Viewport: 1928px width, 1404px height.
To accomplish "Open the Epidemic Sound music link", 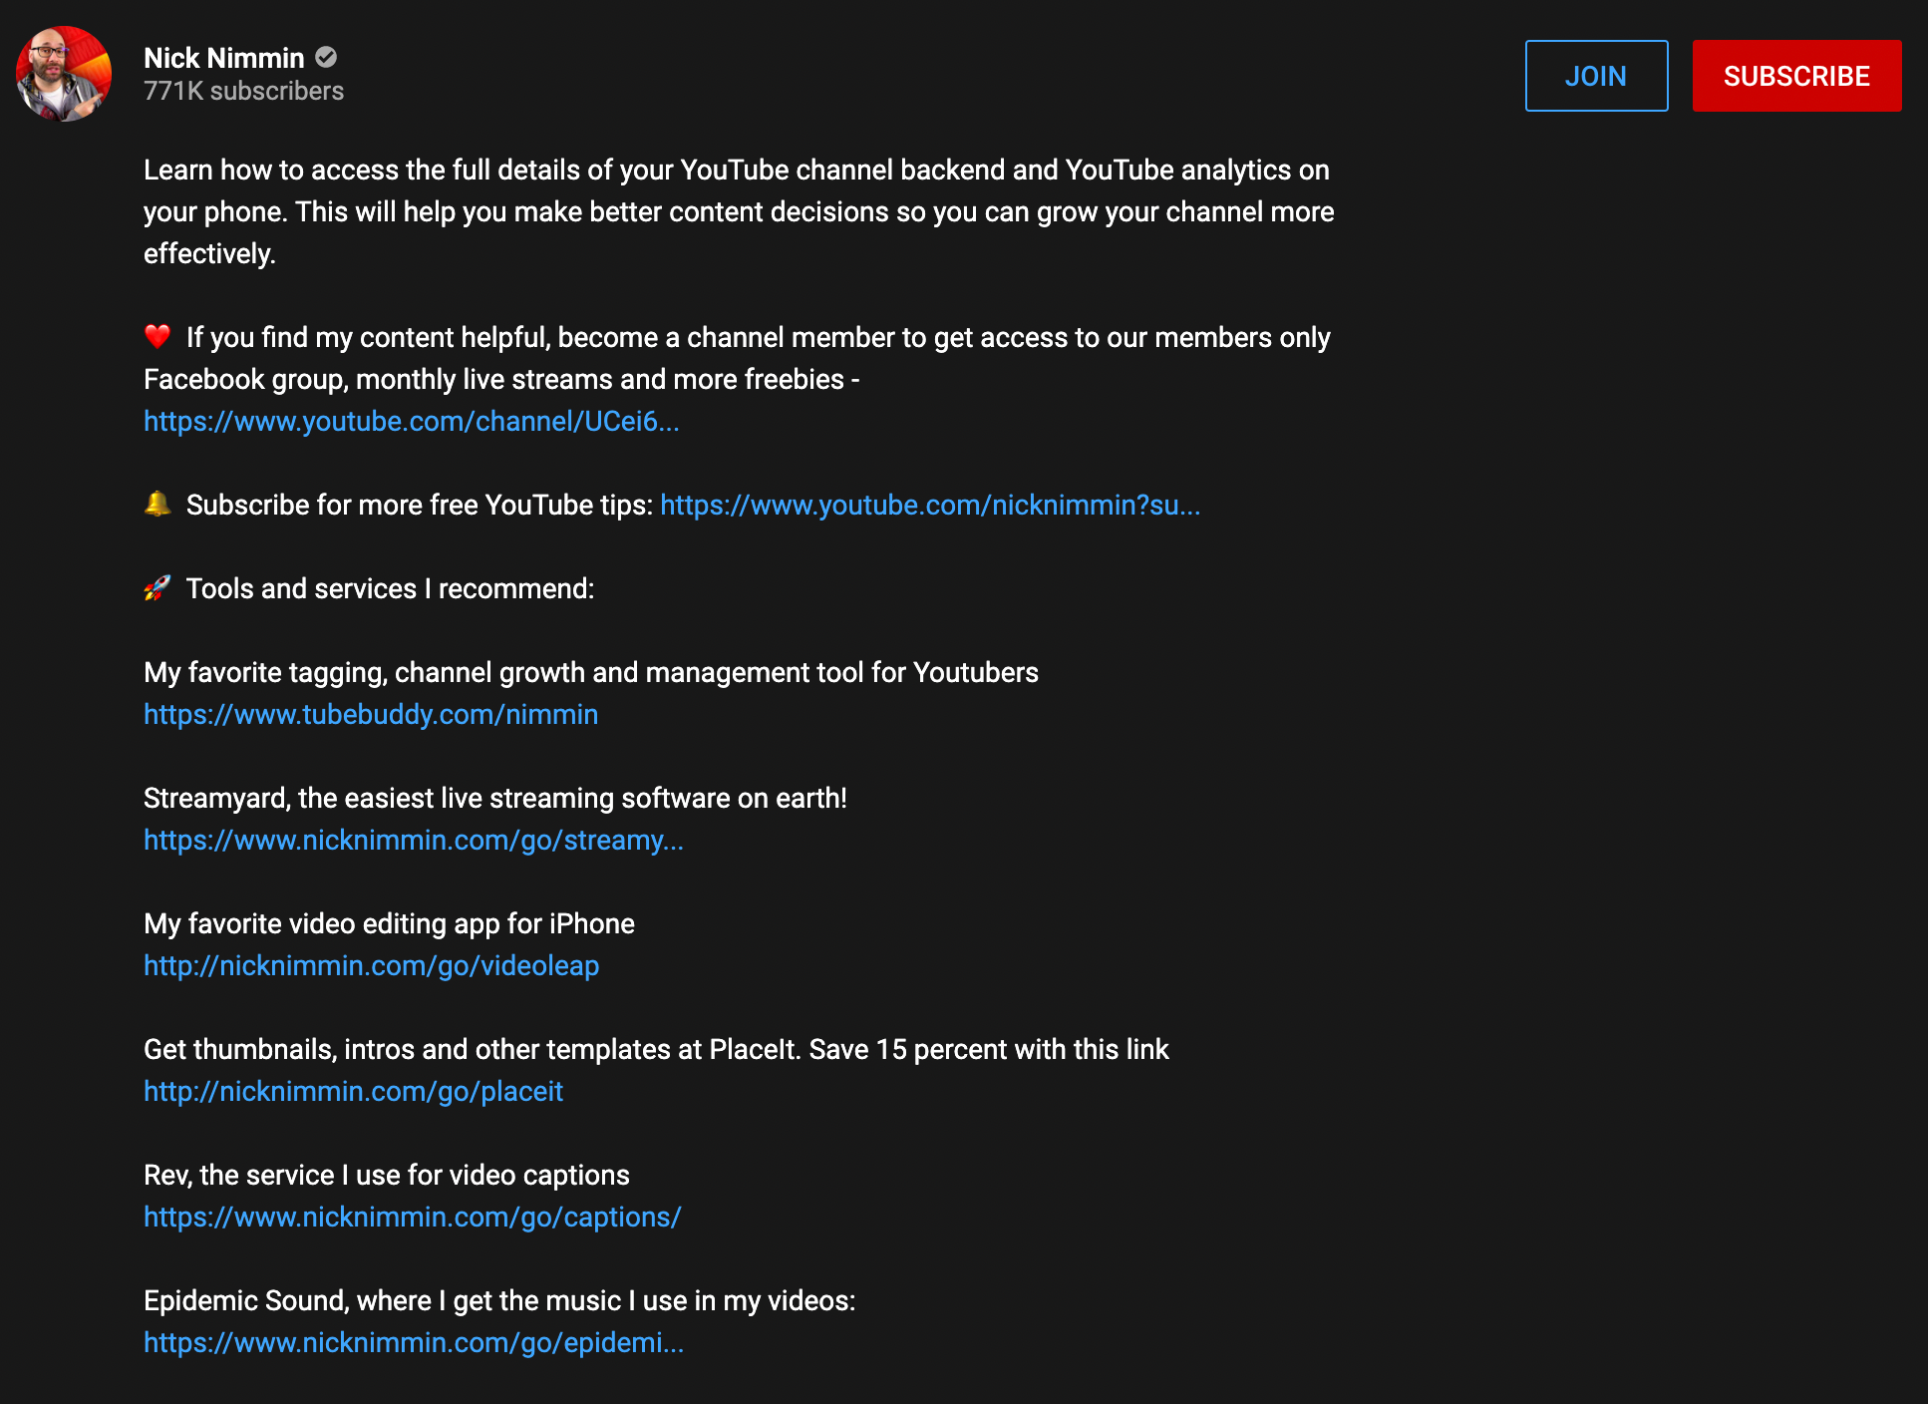I will point(413,1342).
